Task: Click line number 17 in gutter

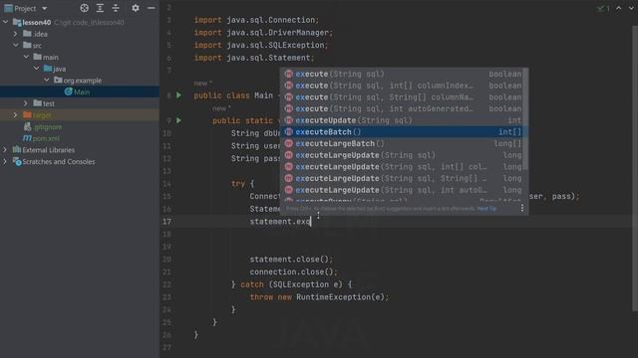Action: (166, 222)
